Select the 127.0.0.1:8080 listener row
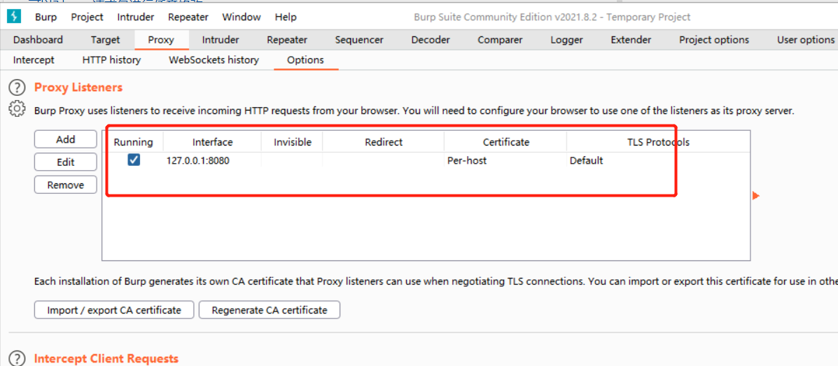This screenshot has height=366, width=838. tap(350, 161)
